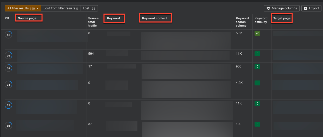Select the Keyword context column header
Viewport: 323px width, 137px height.
pos(154,18)
